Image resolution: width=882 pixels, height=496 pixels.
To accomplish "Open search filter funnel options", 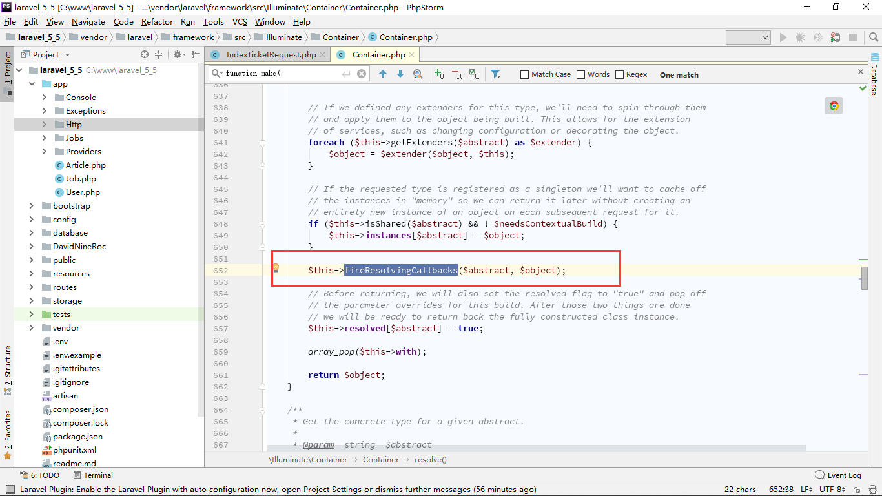I will (495, 74).
